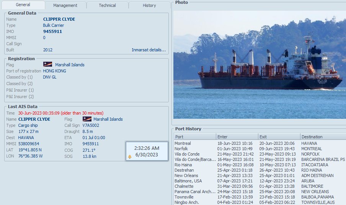Viewport: 346px width, 205px height.
Task: Open the Management tab
Action: click(65, 5)
